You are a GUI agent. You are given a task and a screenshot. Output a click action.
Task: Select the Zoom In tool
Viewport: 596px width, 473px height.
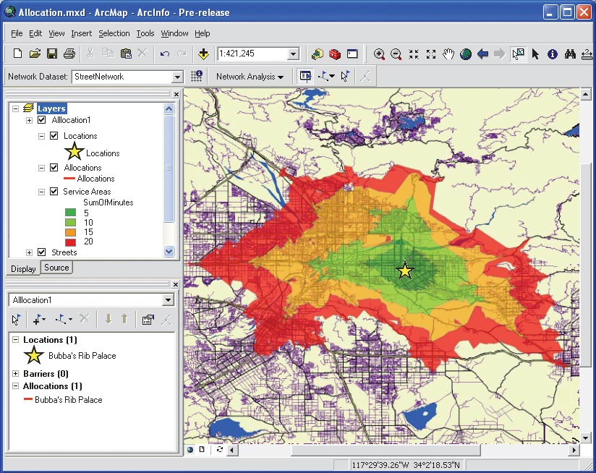(x=379, y=54)
